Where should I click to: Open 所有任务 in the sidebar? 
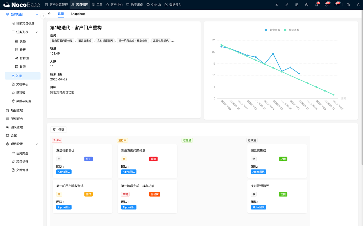pos(22,119)
